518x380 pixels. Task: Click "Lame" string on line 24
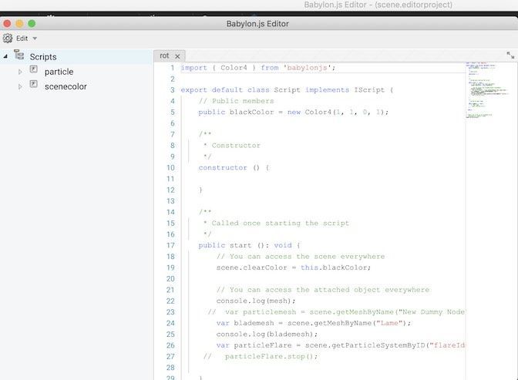(x=389, y=323)
